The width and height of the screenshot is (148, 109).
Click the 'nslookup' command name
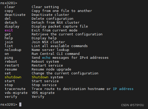tap(13, 50)
